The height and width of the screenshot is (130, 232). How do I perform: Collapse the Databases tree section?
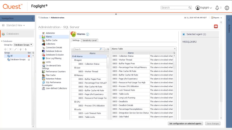[2, 41]
